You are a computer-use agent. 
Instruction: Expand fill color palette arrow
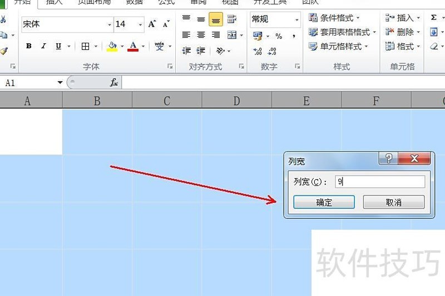[122, 46]
